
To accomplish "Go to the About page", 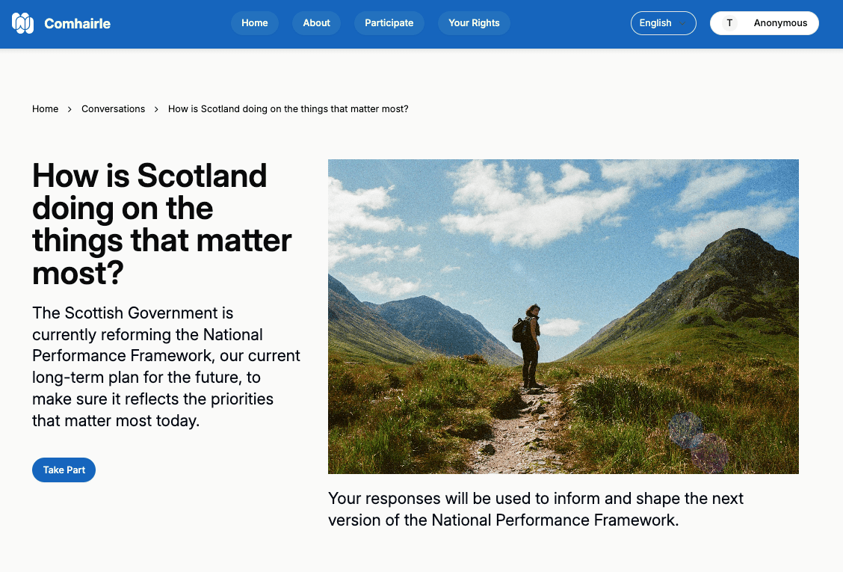I will [x=316, y=23].
